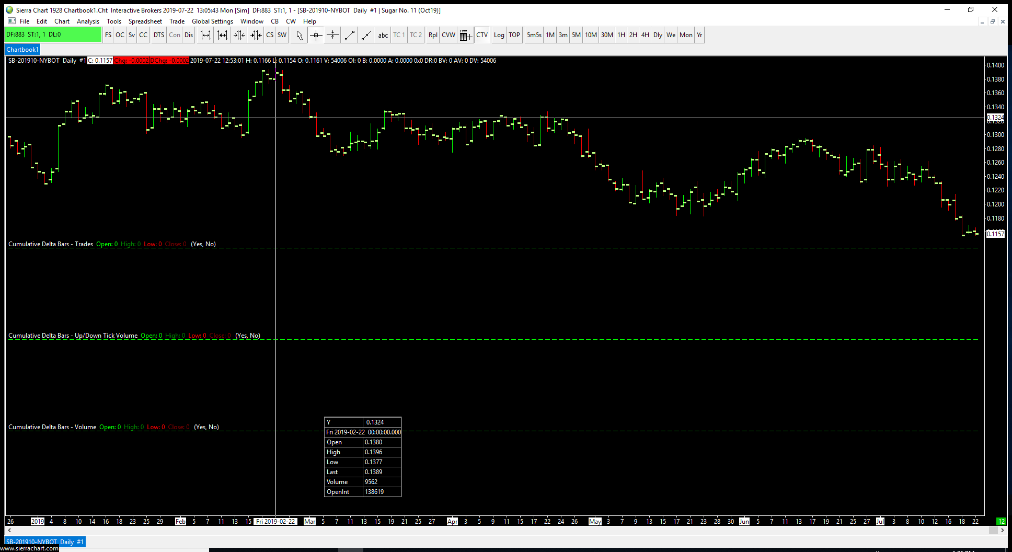The height and width of the screenshot is (552, 1012).
Task: Open the Window menu
Action: [x=252, y=21]
